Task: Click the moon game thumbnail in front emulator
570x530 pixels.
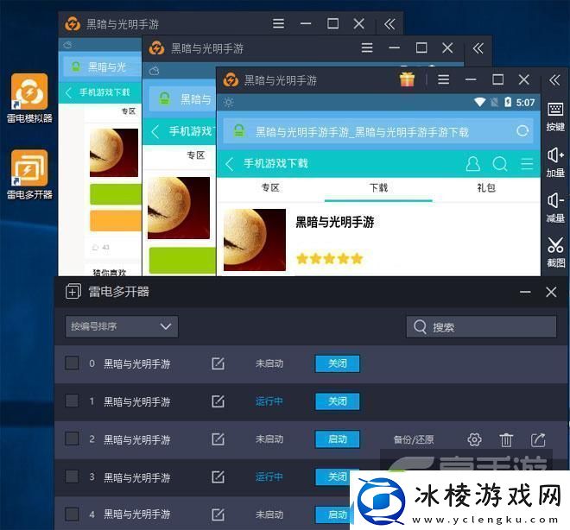Action: point(255,240)
